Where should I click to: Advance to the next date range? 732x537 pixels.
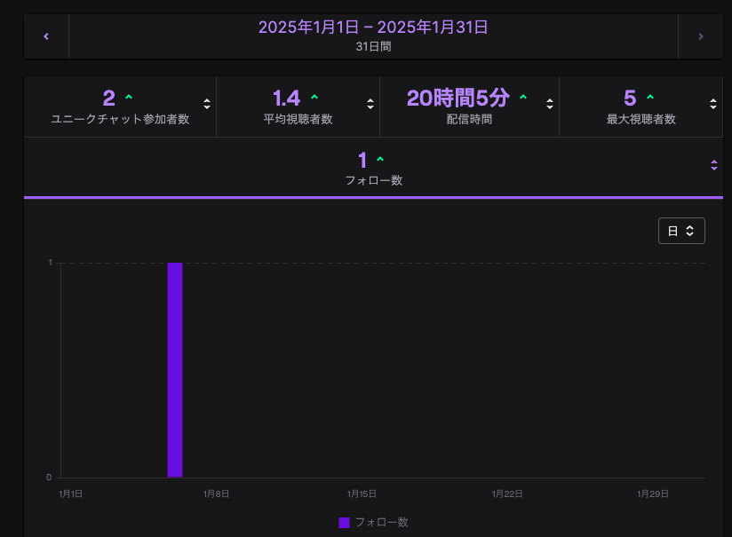[700, 36]
